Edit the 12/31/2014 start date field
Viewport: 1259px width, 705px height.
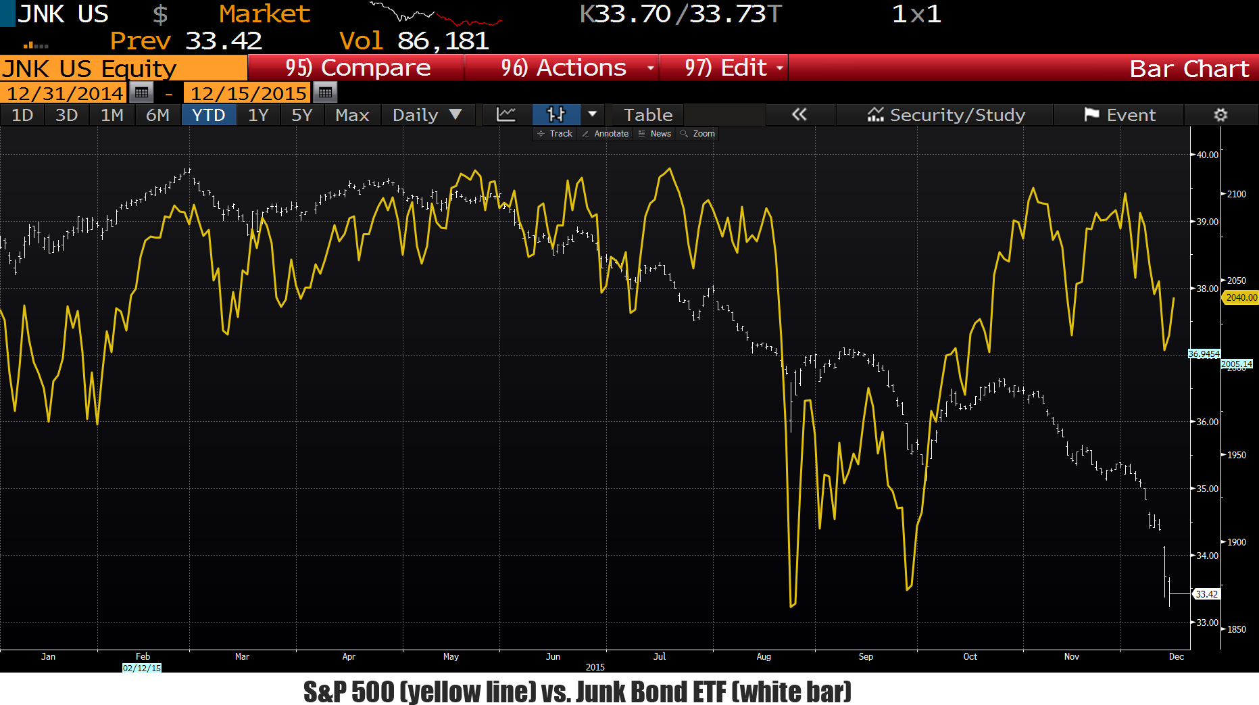pyautogui.click(x=65, y=93)
